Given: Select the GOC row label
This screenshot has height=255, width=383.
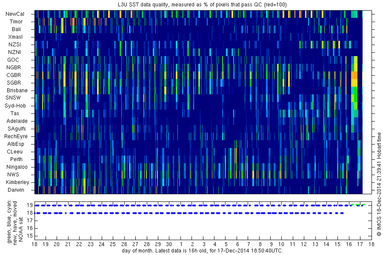Looking at the screenshot, I should pyautogui.click(x=13, y=60).
